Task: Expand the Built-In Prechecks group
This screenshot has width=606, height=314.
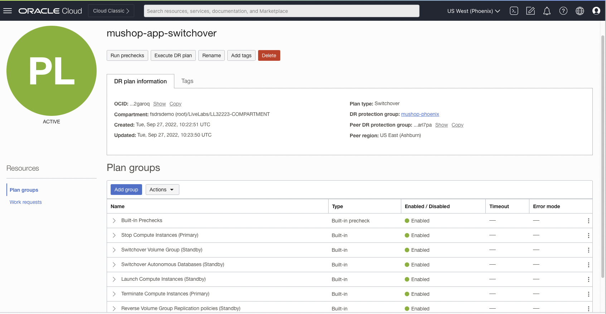Action: pos(114,221)
